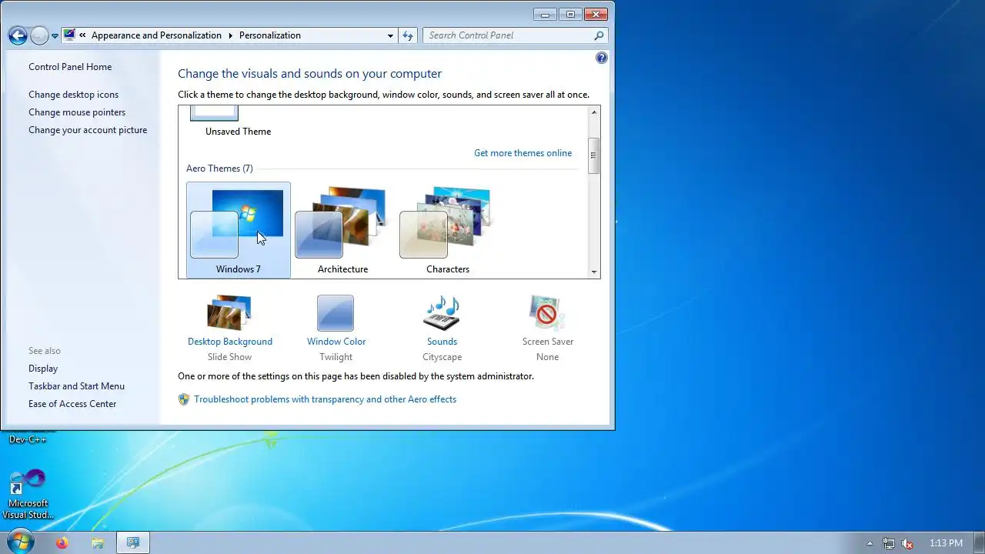This screenshot has width=985, height=554.
Task: Open the address bar history dropdown
Action: click(390, 35)
